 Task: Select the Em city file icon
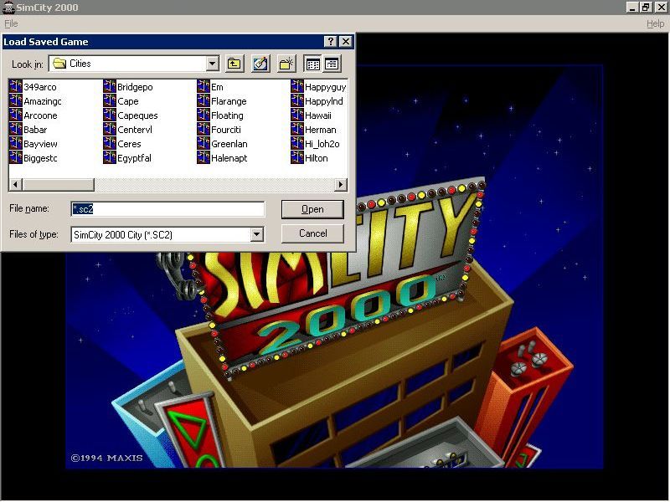pos(204,87)
